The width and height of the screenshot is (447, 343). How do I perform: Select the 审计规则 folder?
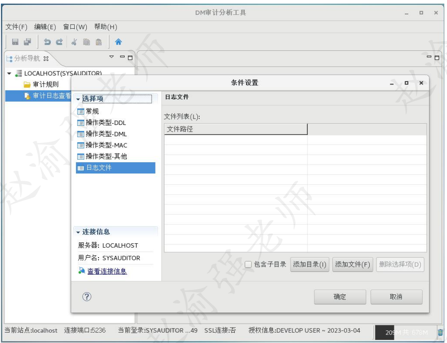point(41,85)
